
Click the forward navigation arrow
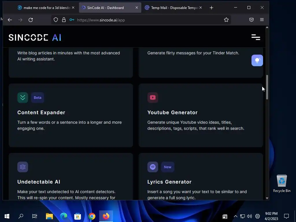(x=20, y=20)
